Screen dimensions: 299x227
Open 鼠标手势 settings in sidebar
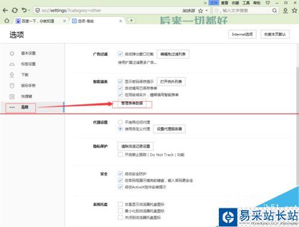[28, 86]
